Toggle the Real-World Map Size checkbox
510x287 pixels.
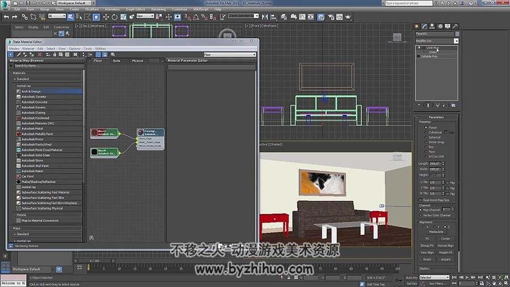pyautogui.click(x=420, y=200)
